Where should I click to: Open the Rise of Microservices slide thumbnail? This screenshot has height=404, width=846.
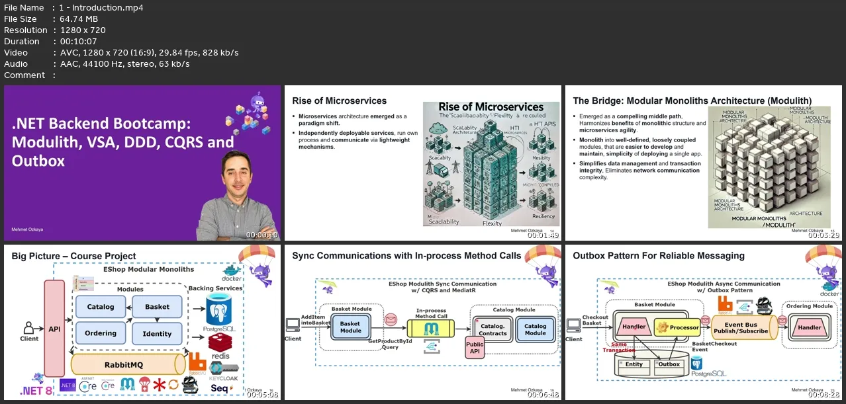[x=423, y=163]
